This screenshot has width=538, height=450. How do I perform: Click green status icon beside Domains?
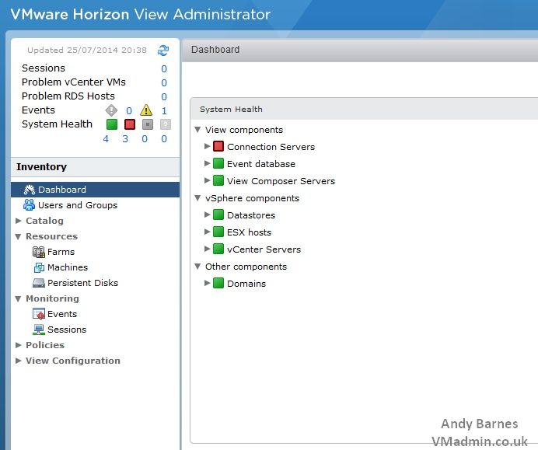point(218,284)
